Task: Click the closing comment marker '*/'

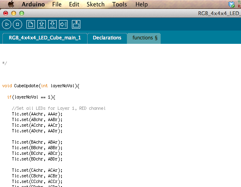Action: click(x=4, y=63)
